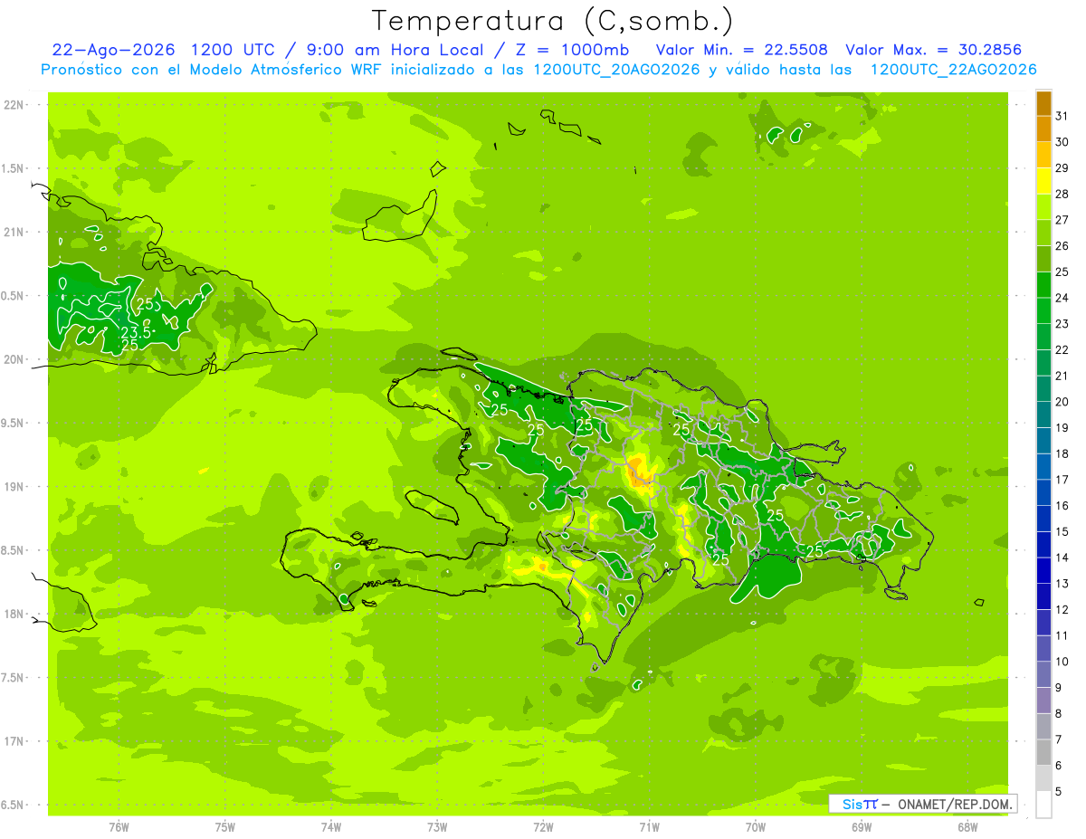Image resolution: width=1086 pixels, height=839 pixels.
Task: Click the 76W longitude axis label
Action: (119, 827)
